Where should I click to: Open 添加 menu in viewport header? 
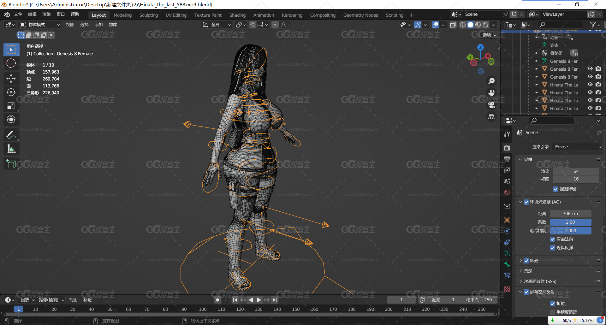98,25
